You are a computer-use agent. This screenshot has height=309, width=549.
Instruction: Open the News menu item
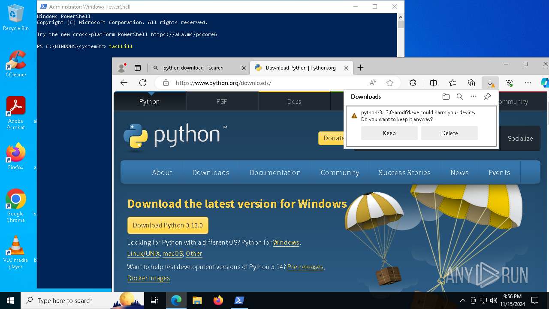point(459,173)
